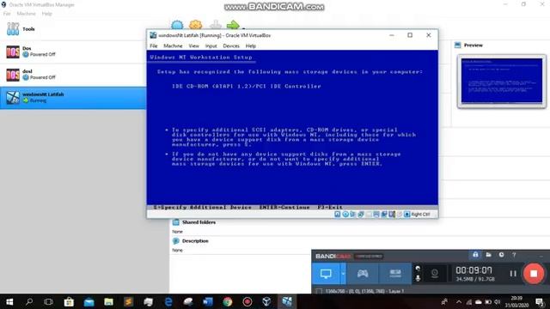This screenshot has height=309, width=550.
Task: Expand the Bandicam screen mode dropdown arrow
Action: point(343,273)
